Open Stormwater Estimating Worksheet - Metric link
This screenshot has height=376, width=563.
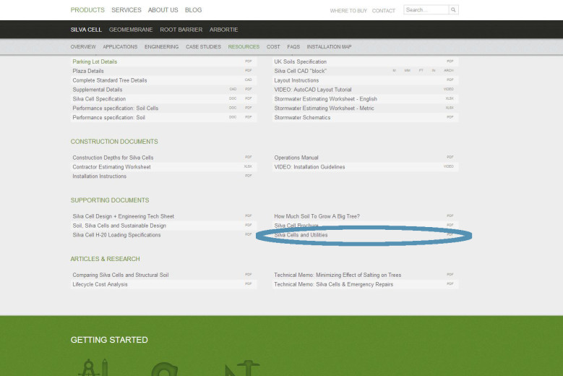tap(325, 108)
